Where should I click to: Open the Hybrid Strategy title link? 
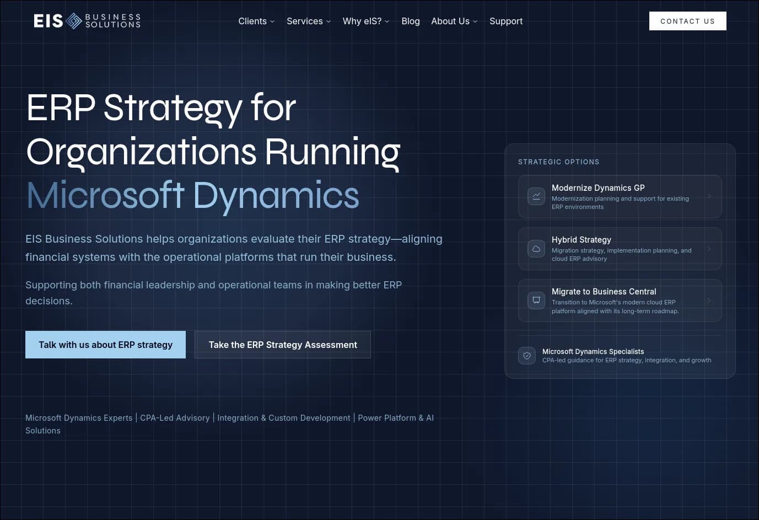coord(582,240)
